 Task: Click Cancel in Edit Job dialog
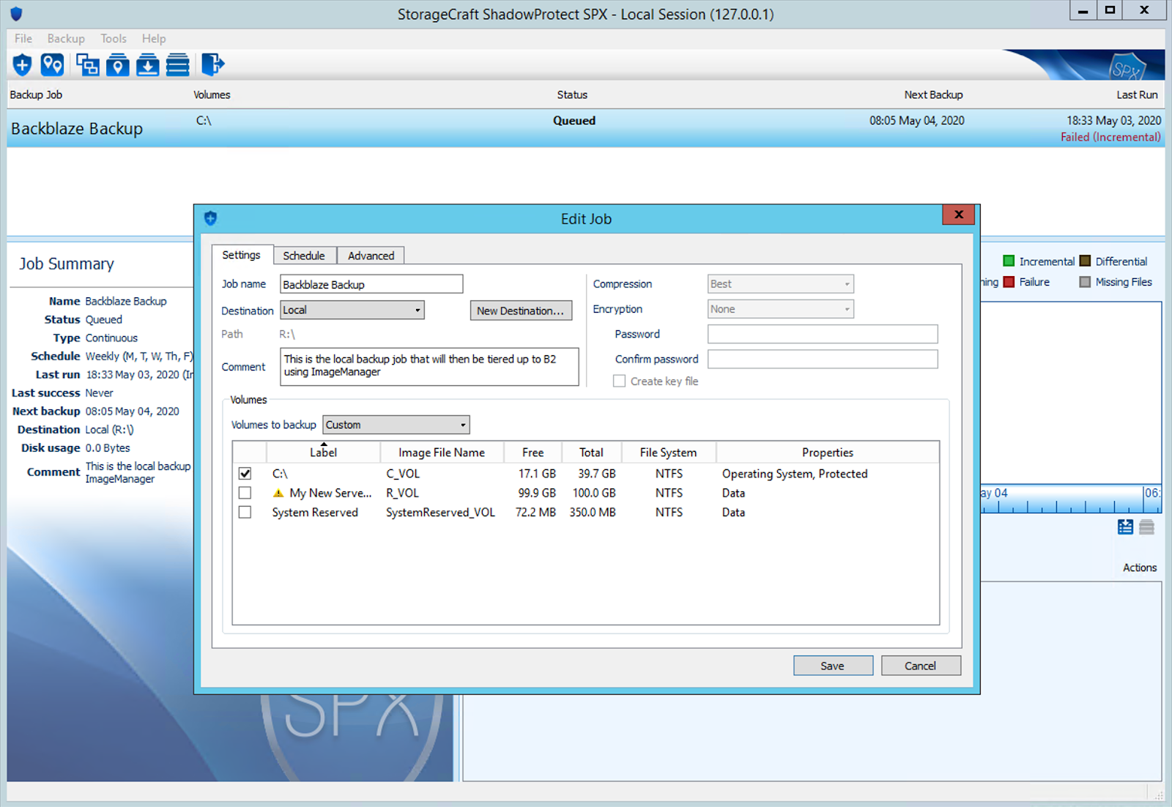coord(921,666)
